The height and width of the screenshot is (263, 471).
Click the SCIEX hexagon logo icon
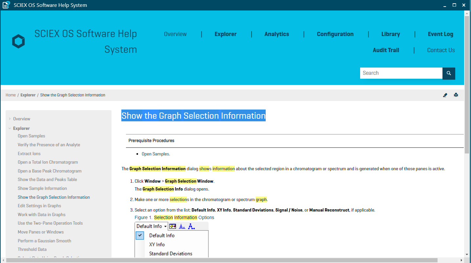[x=18, y=41]
